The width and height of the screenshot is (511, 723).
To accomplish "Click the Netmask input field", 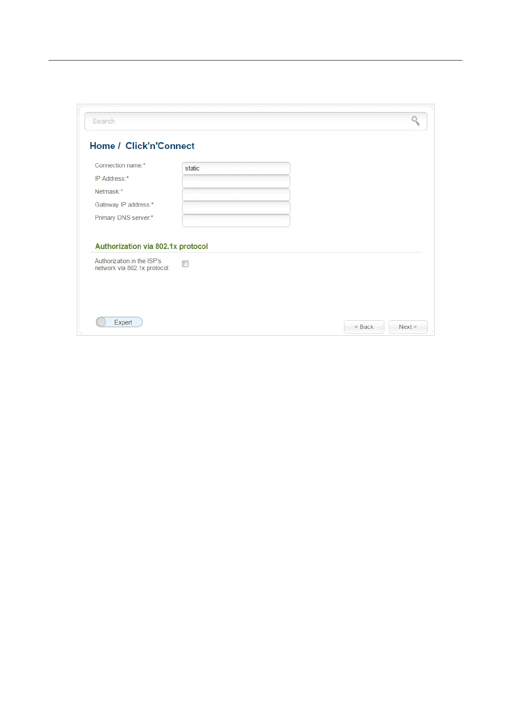I will point(236,194).
